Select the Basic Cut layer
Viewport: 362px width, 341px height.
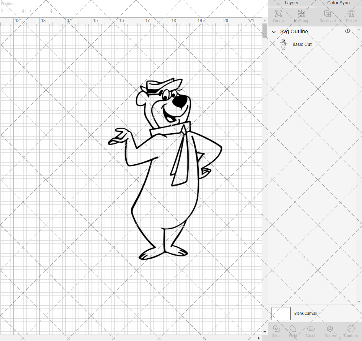302,44
